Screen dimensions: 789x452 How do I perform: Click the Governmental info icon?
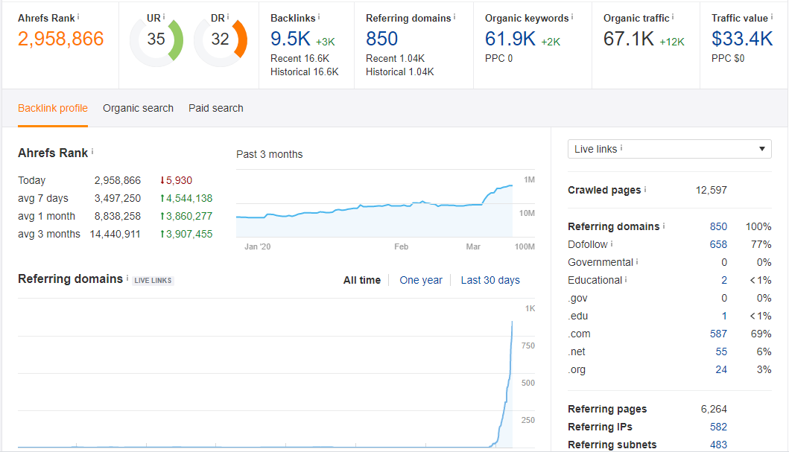point(637,262)
